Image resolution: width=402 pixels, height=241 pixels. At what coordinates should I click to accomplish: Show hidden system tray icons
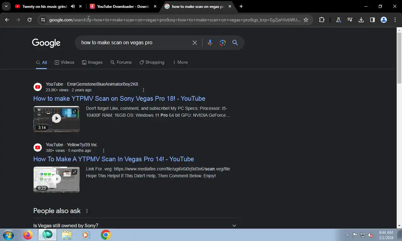point(347,235)
